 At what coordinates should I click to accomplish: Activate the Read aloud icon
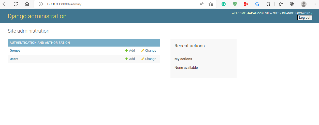click(201, 4)
